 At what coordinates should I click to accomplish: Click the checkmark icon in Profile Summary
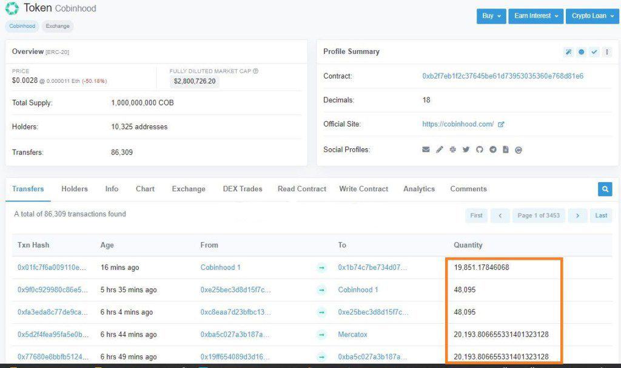[594, 52]
